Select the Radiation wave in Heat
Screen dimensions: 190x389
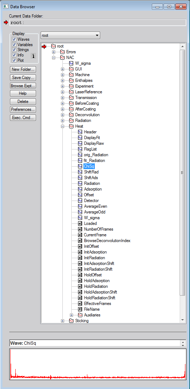pos(92,183)
